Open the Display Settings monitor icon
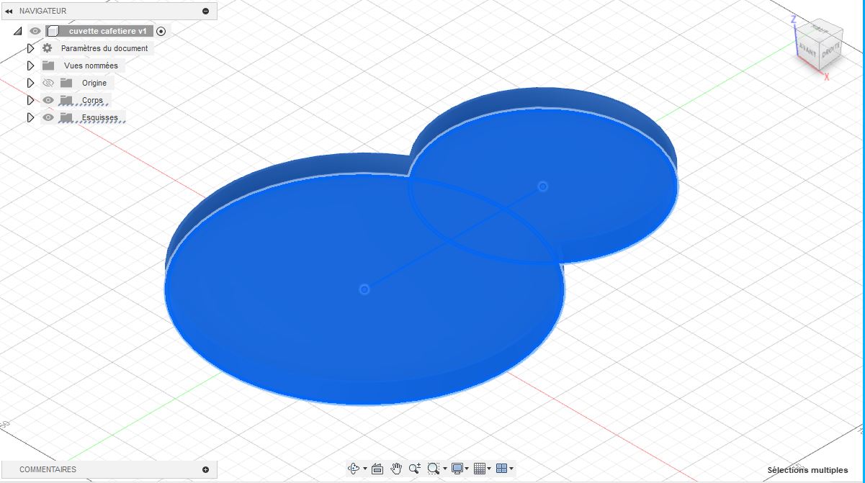Image resolution: width=865 pixels, height=483 pixels. click(457, 469)
